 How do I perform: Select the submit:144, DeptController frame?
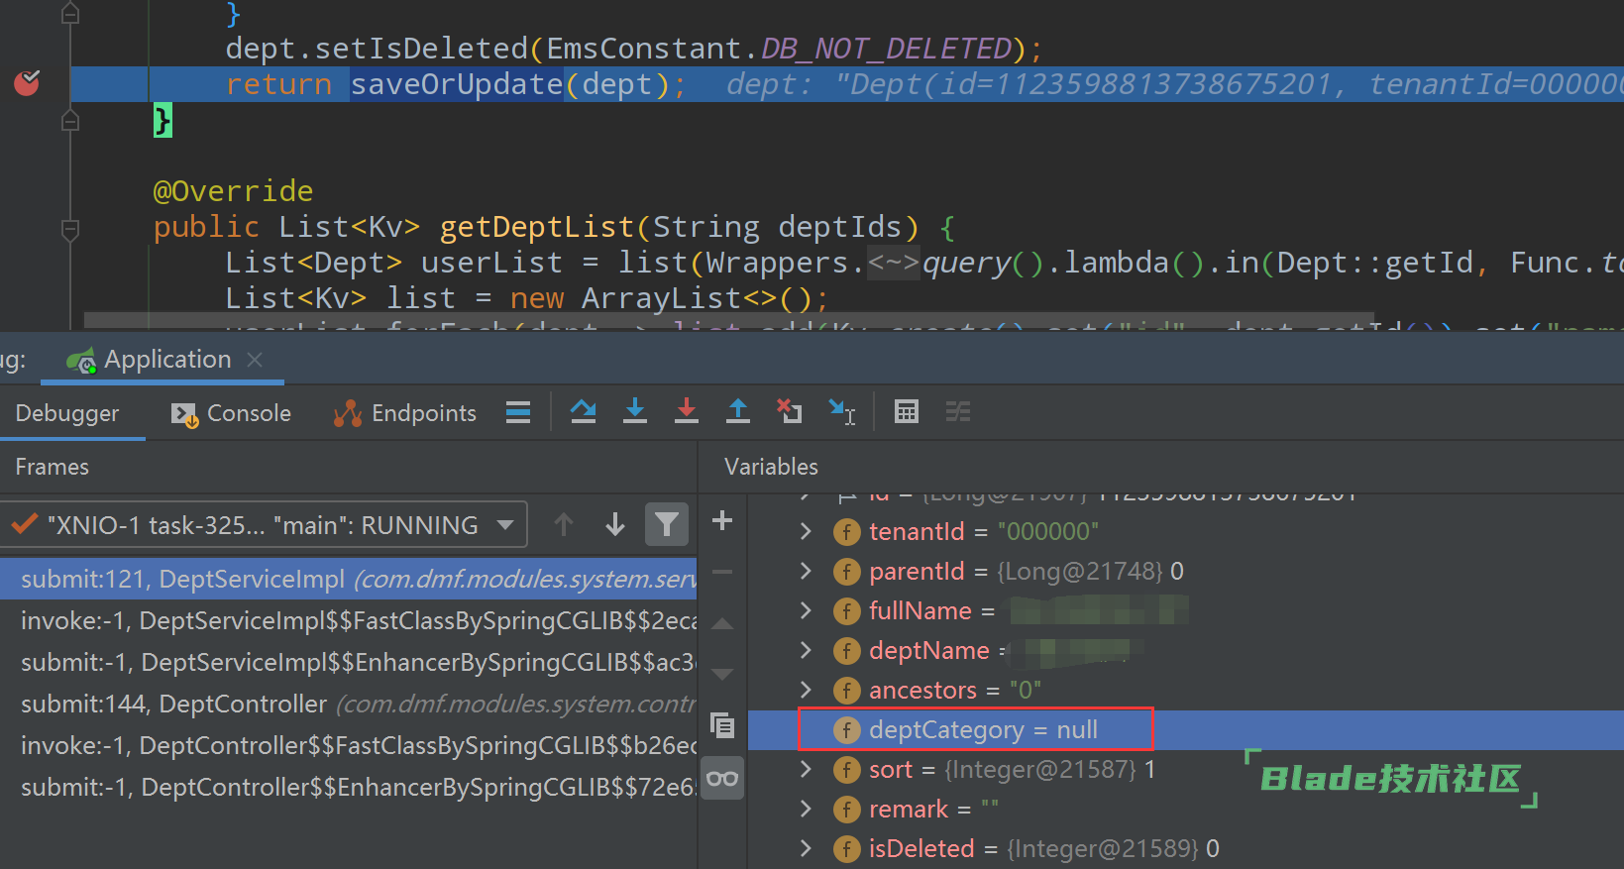(349, 704)
